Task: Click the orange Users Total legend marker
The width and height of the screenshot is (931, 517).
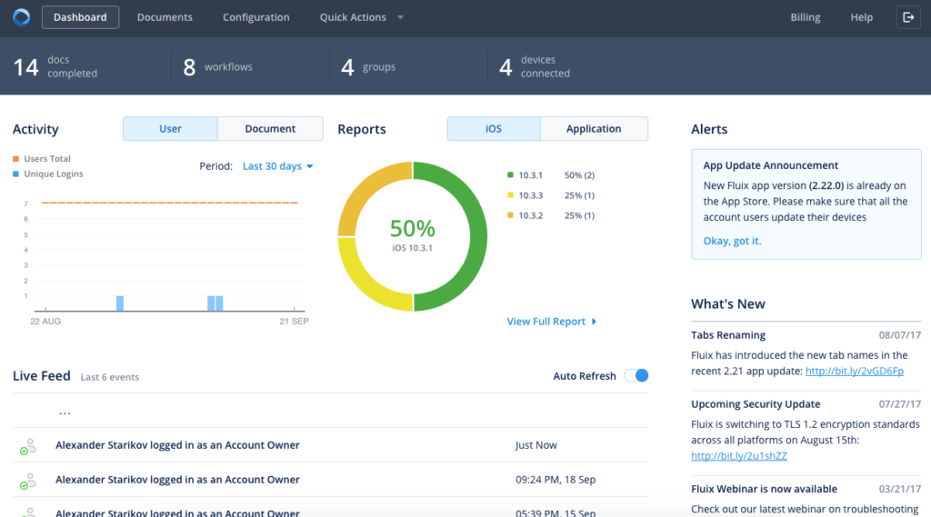Action: 16,159
